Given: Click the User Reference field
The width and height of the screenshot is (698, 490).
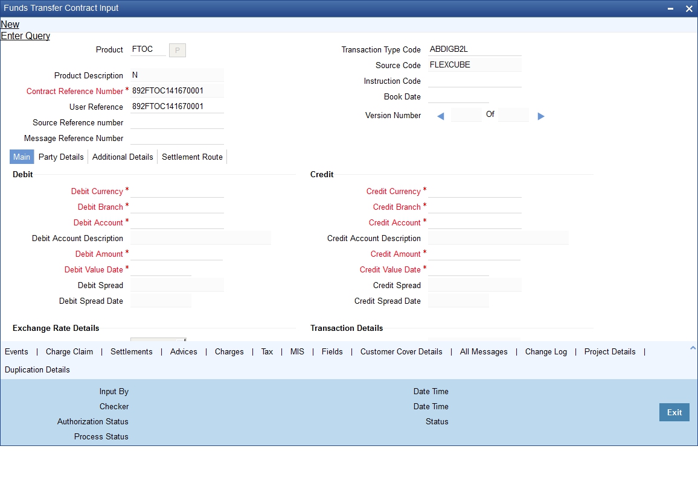Looking at the screenshot, I should (177, 107).
